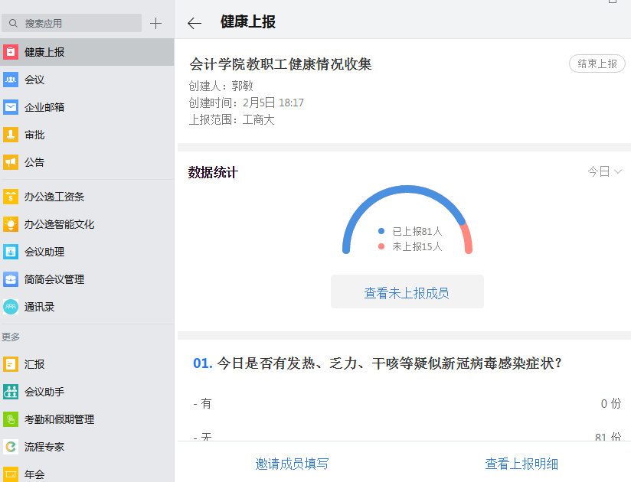This screenshot has width=631, height=482.
Task: Open 汇报 under the 更多 section
Action: (x=34, y=364)
